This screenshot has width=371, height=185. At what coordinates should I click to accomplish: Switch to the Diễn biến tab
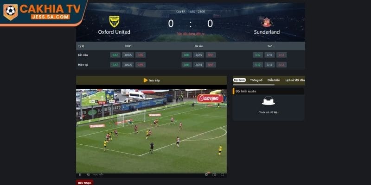tap(274, 80)
